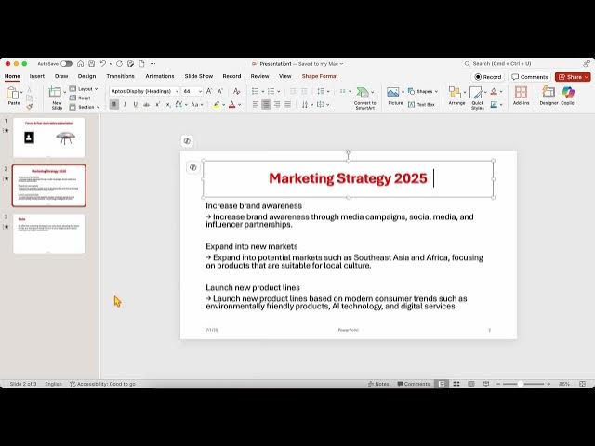Open the Shape Format tab
Screen dimensions: 595x446
click(320, 76)
